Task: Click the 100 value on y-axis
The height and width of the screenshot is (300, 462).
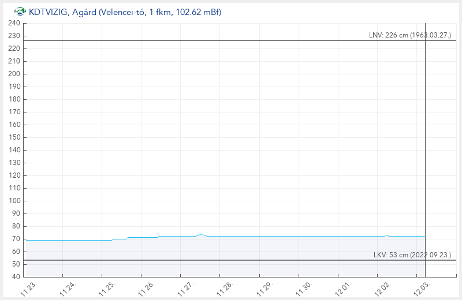Action: [14, 201]
